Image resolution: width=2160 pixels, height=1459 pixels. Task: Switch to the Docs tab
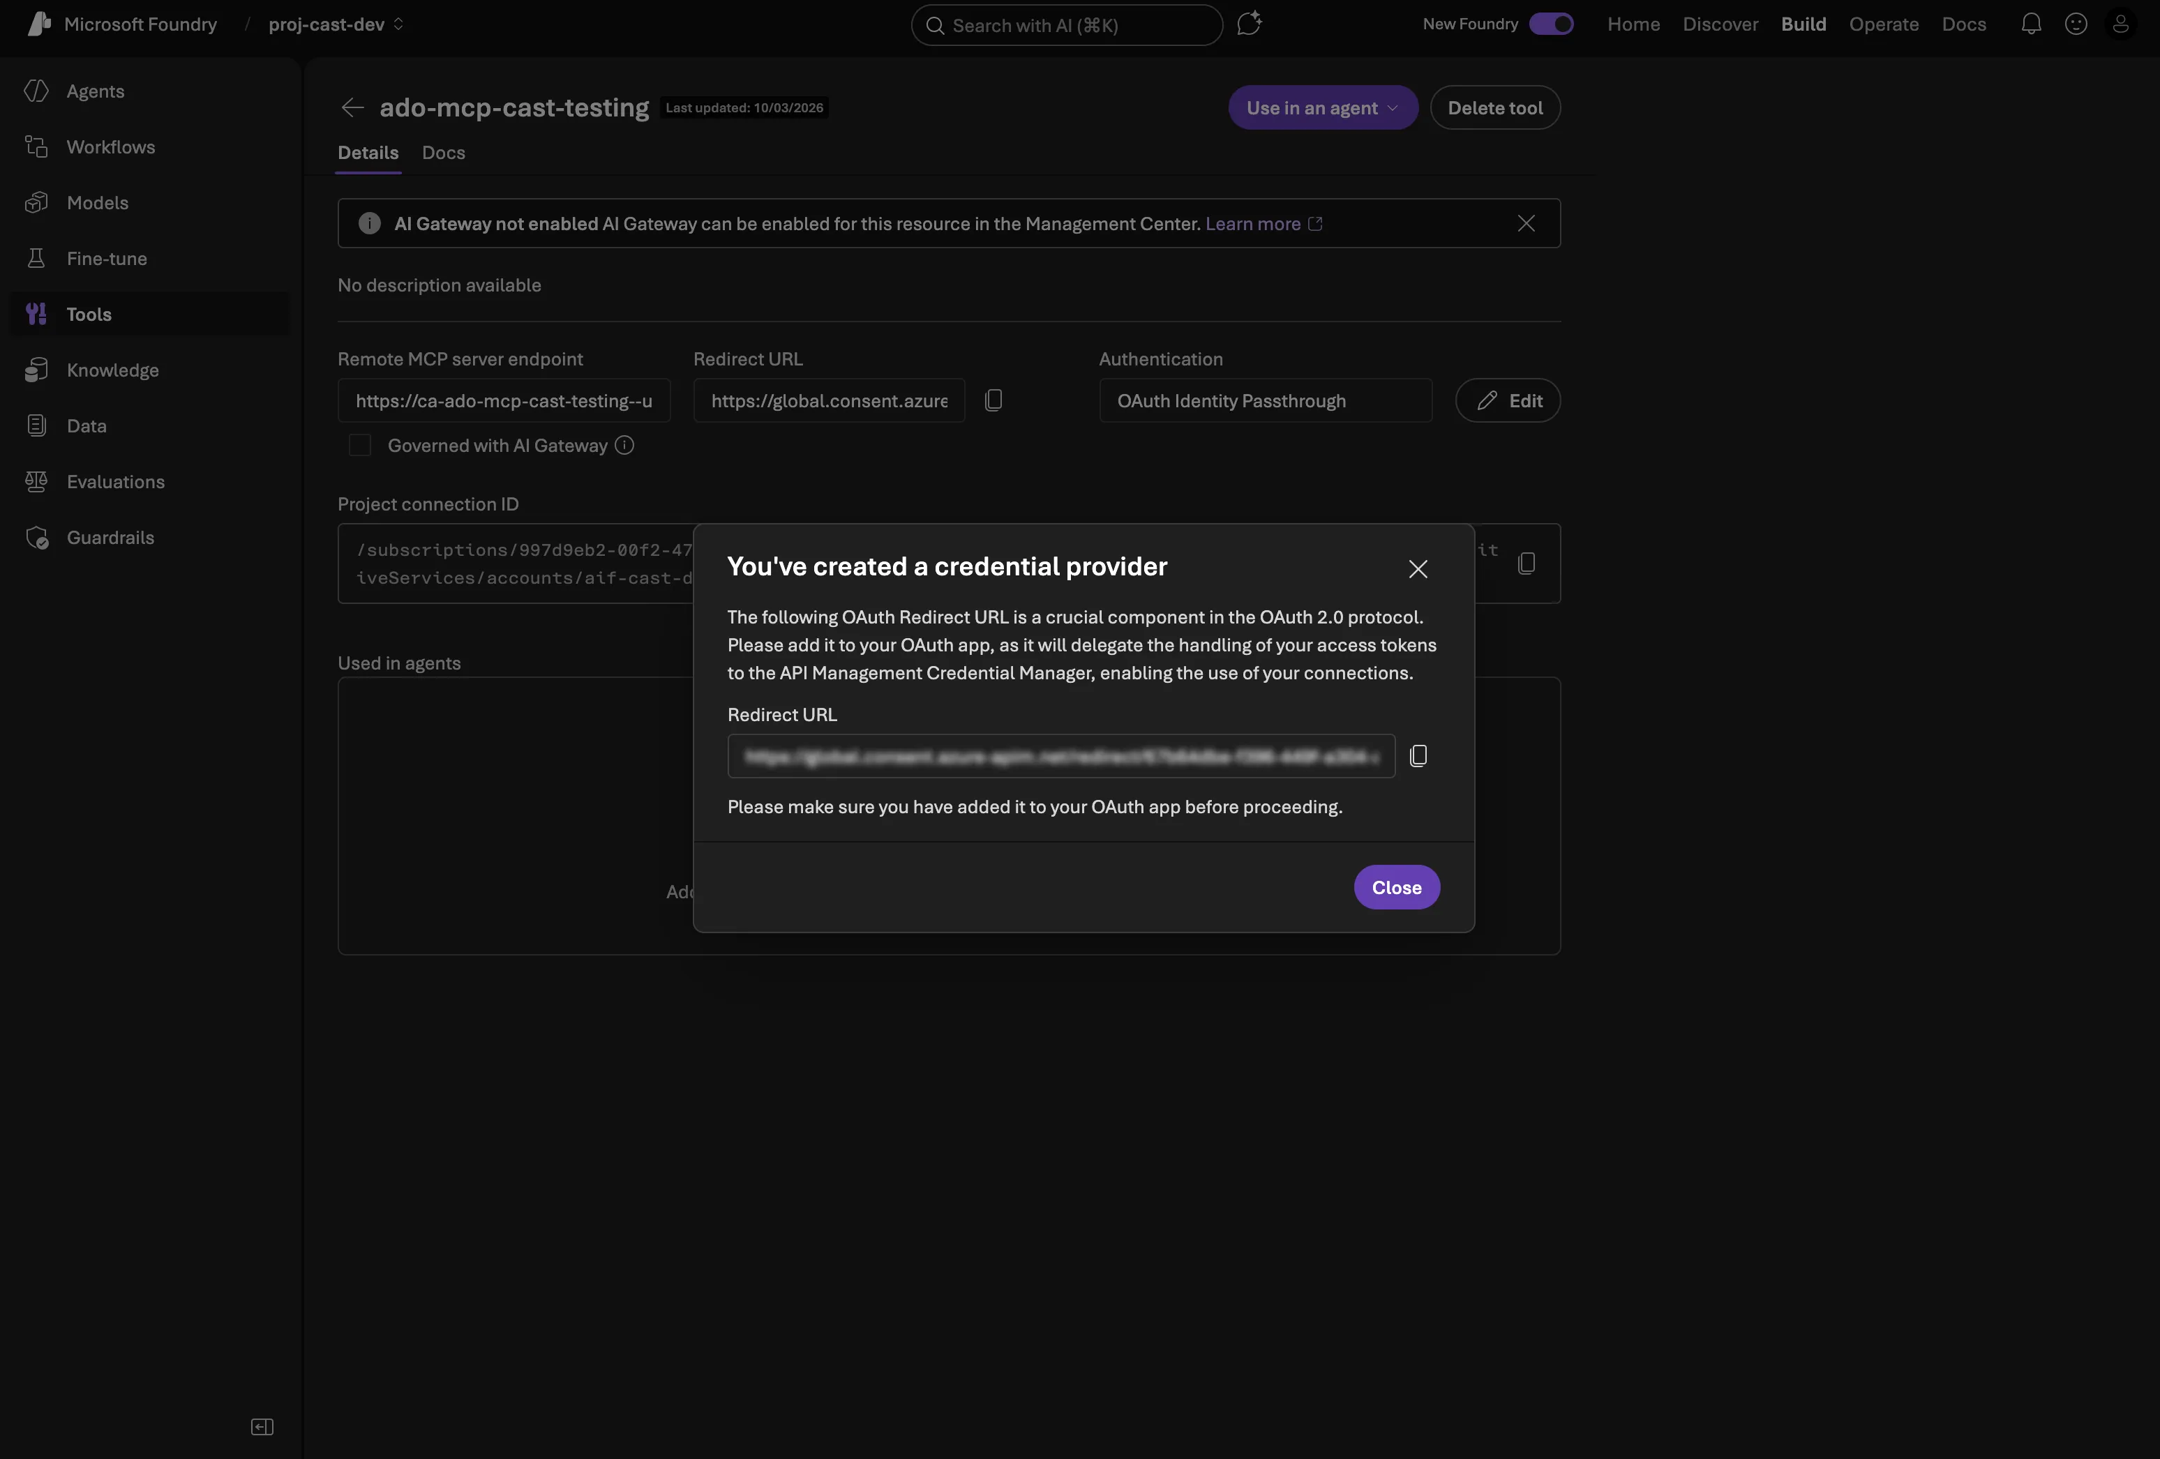pyautogui.click(x=443, y=153)
